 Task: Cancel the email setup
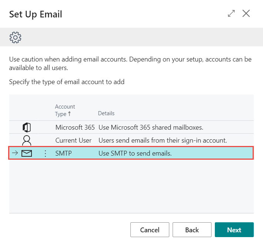pos(150,230)
